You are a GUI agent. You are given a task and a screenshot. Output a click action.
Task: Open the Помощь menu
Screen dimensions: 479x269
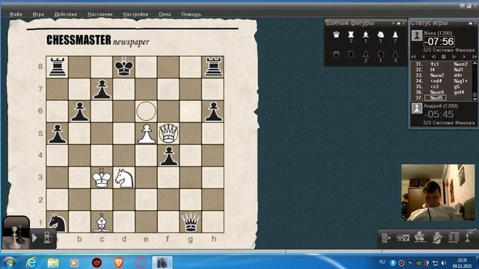(191, 14)
